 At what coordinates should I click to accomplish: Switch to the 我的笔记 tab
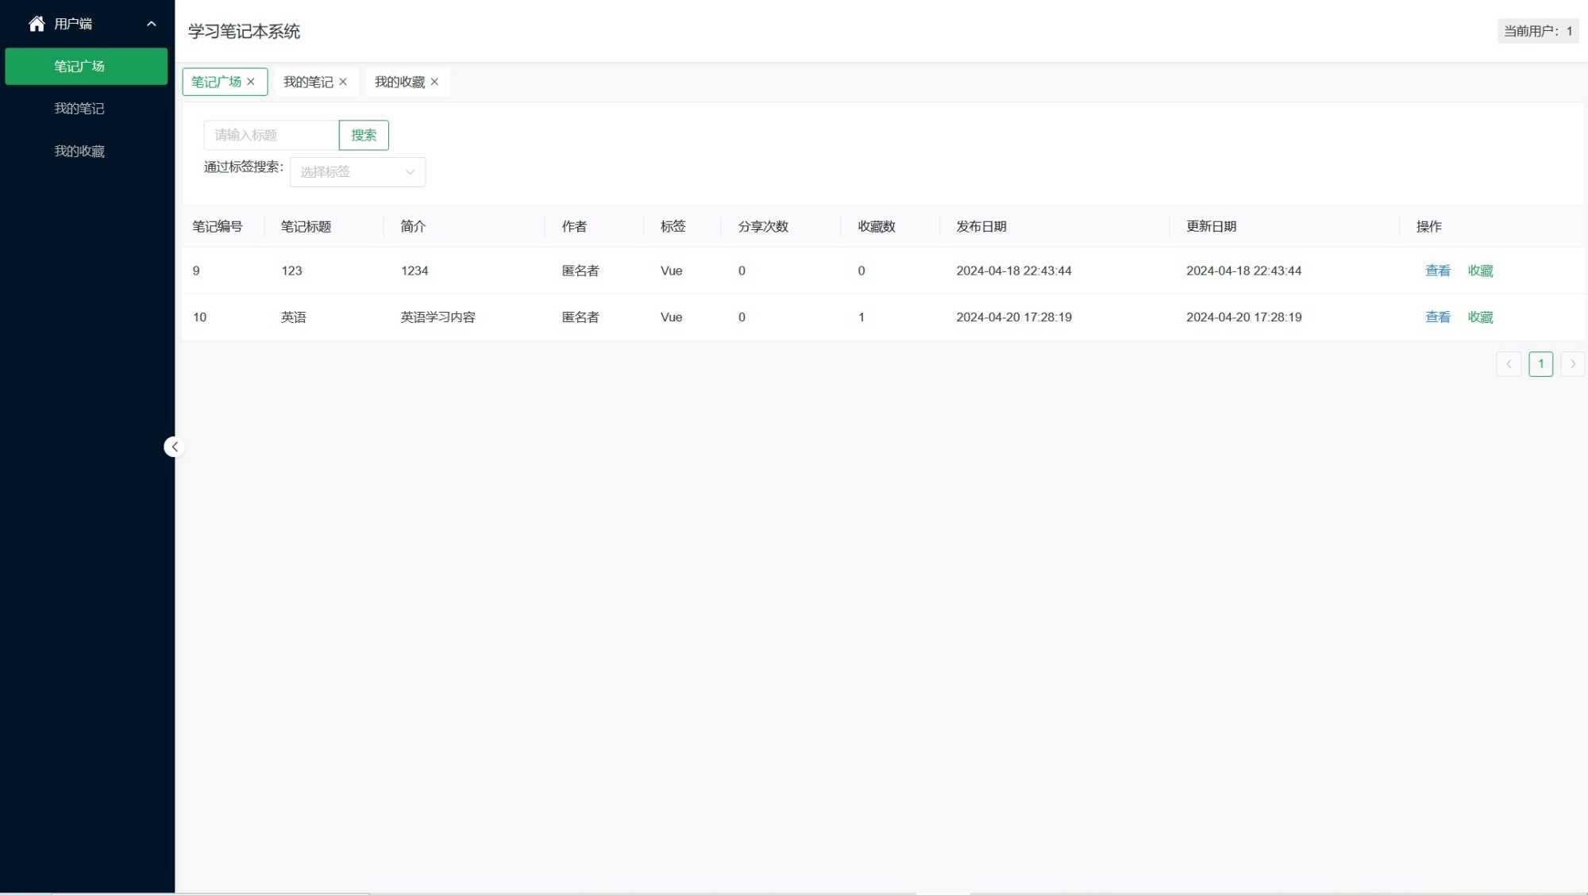pos(308,82)
